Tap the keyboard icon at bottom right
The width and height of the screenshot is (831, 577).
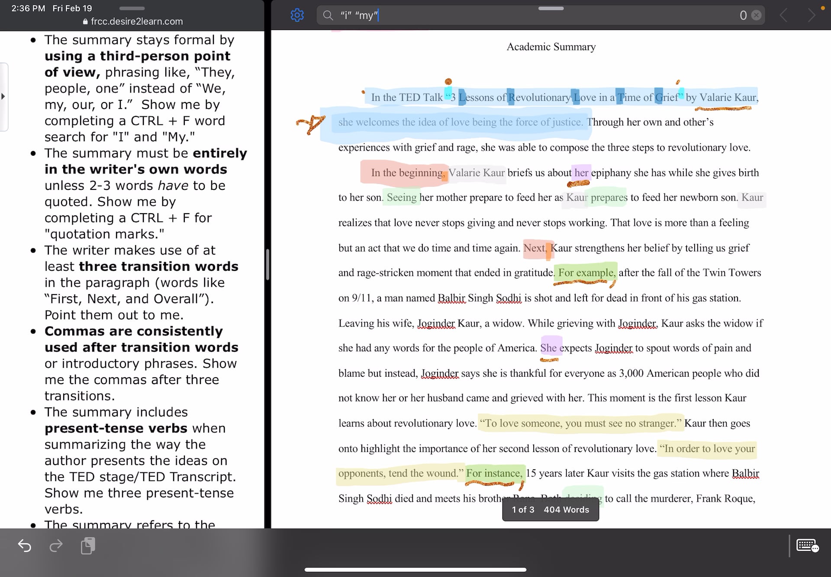point(807,545)
